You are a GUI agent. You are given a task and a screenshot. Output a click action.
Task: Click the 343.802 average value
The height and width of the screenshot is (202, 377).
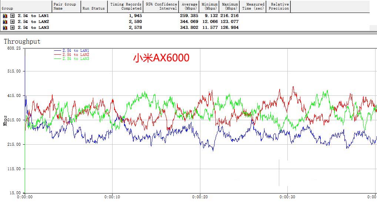coord(189,28)
